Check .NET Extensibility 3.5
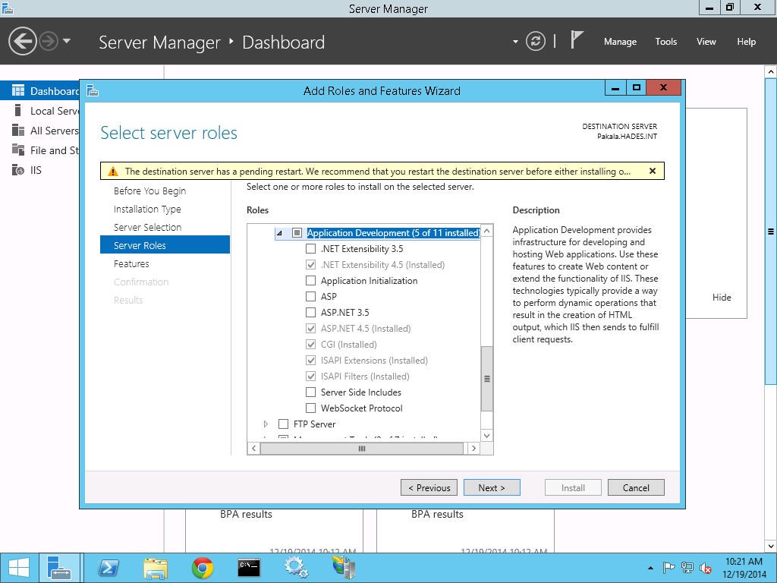777x583 pixels. click(x=310, y=249)
